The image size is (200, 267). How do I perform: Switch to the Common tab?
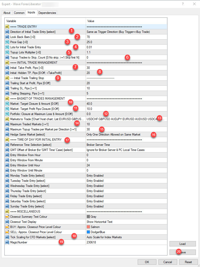[19, 13]
